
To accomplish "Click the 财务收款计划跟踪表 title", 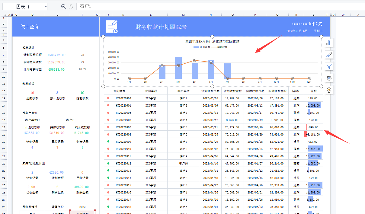I will point(161,27).
